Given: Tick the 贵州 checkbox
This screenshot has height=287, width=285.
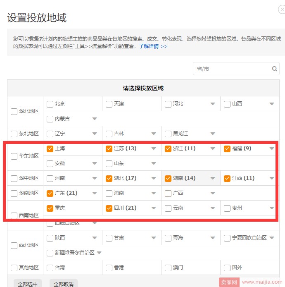Looking at the screenshot, I should pos(227,208).
